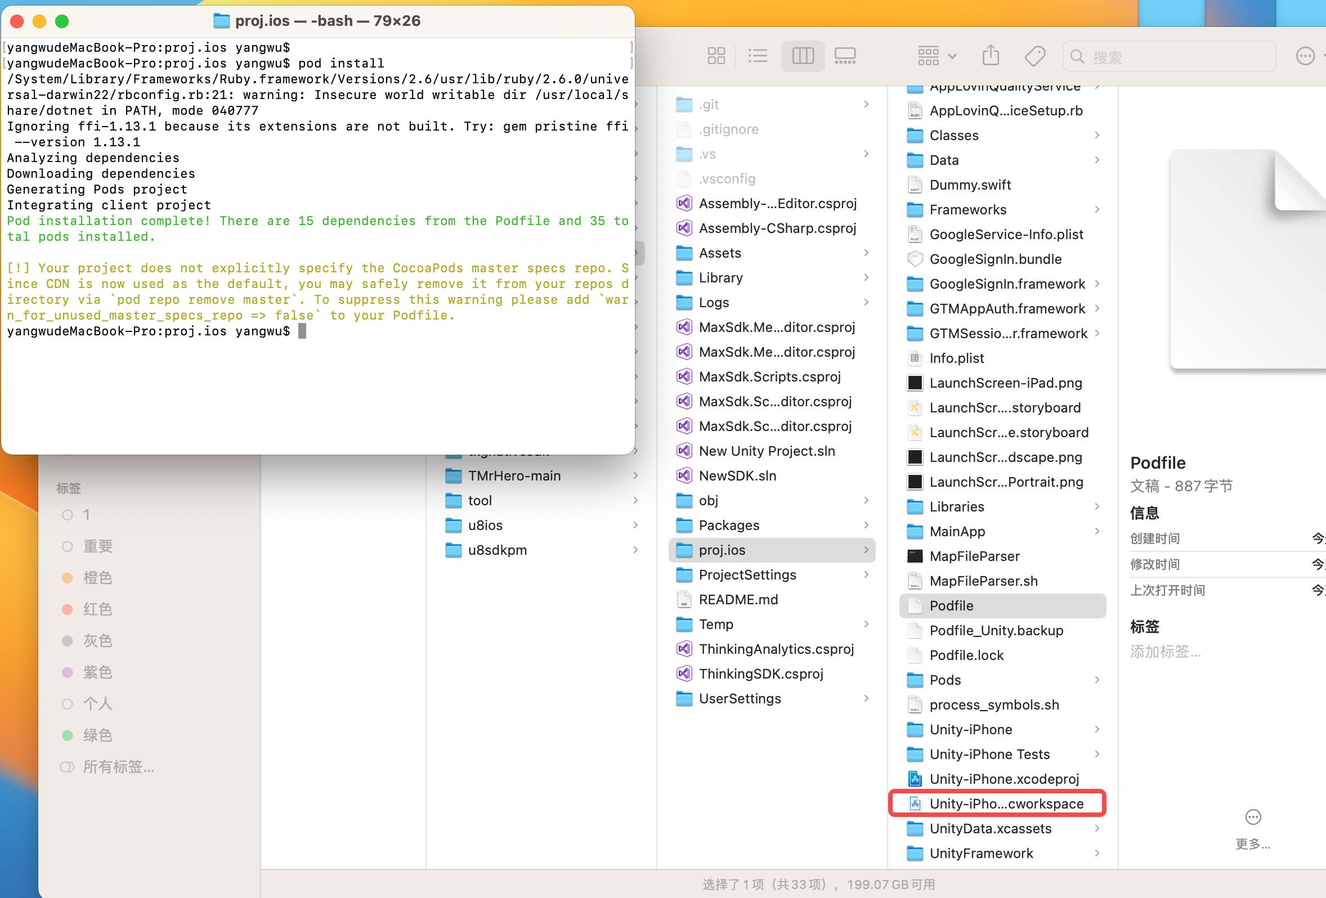Select the ThinkingSDK.csproj file

(772, 674)
